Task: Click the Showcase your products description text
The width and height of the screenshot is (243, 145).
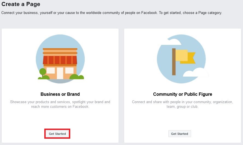Action: [60, 104]
